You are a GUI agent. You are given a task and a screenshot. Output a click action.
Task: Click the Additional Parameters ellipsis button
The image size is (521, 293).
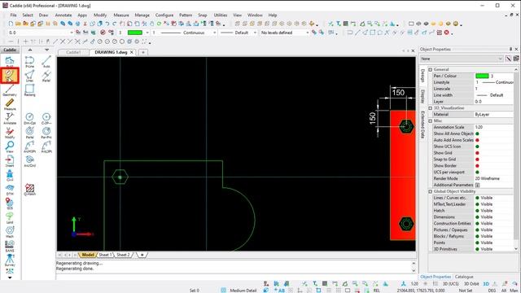(477, 185)
